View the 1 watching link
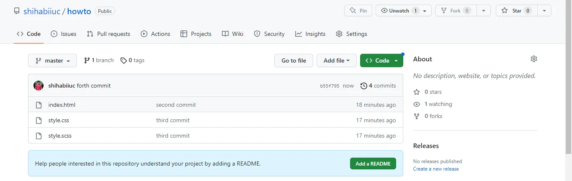The height and width of the screenshot is (181, 572). click(433, 104)
